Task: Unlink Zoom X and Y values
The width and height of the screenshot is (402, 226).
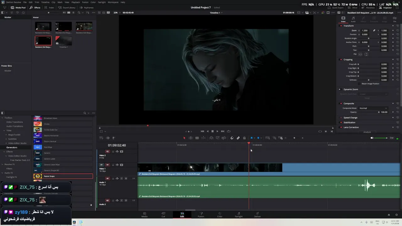Action: click(x=374, y=30)
